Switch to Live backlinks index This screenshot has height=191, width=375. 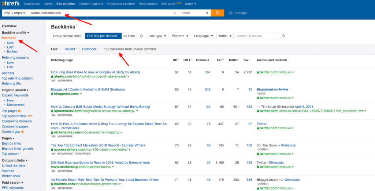[x=54, y=49]
